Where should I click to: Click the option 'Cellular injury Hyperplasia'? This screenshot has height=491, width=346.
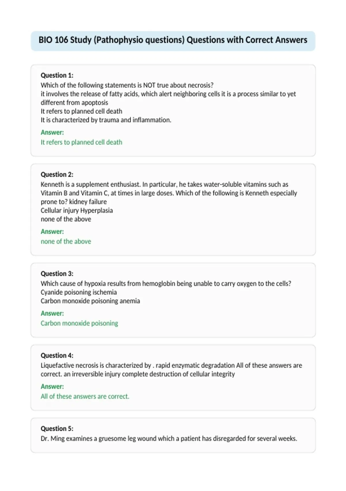pyautogui.click(x=77, y=211)
